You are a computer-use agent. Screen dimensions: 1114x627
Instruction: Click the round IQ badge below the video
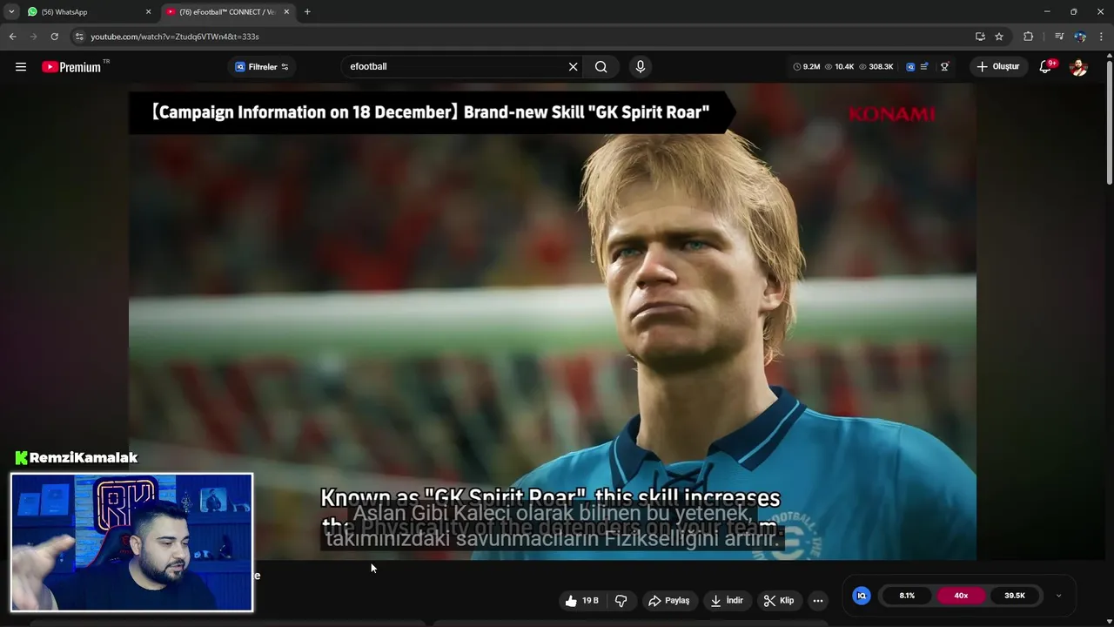(862, 596)
